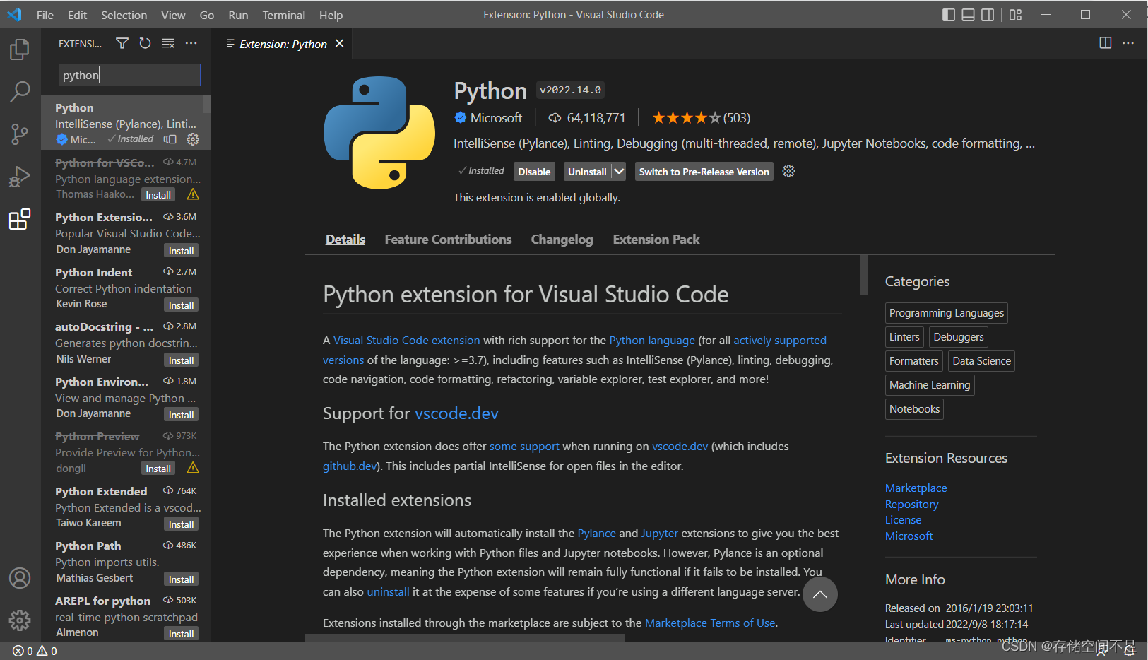
Task: Click the star rating (503)
Action: [x=701, y=118]
